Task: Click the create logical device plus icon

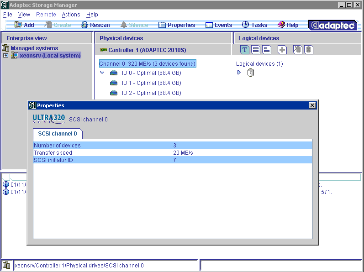Action: click(x=282, y=50)
